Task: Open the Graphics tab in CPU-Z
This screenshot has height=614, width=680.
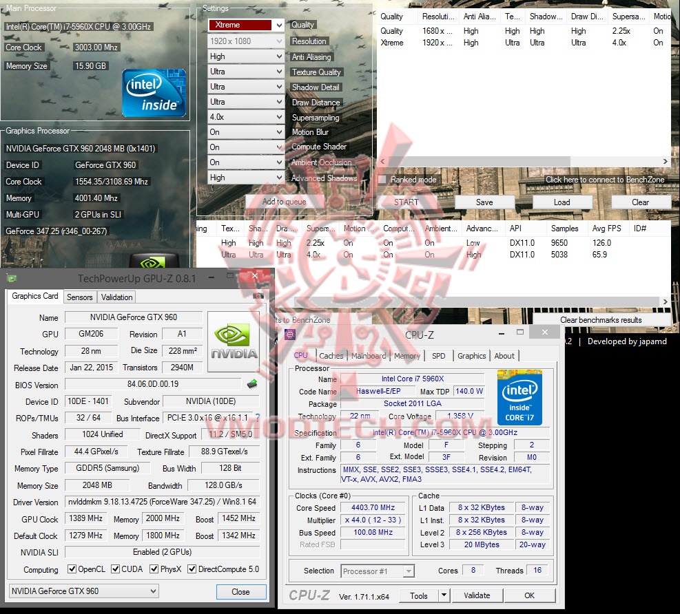Action: [472, 356]
